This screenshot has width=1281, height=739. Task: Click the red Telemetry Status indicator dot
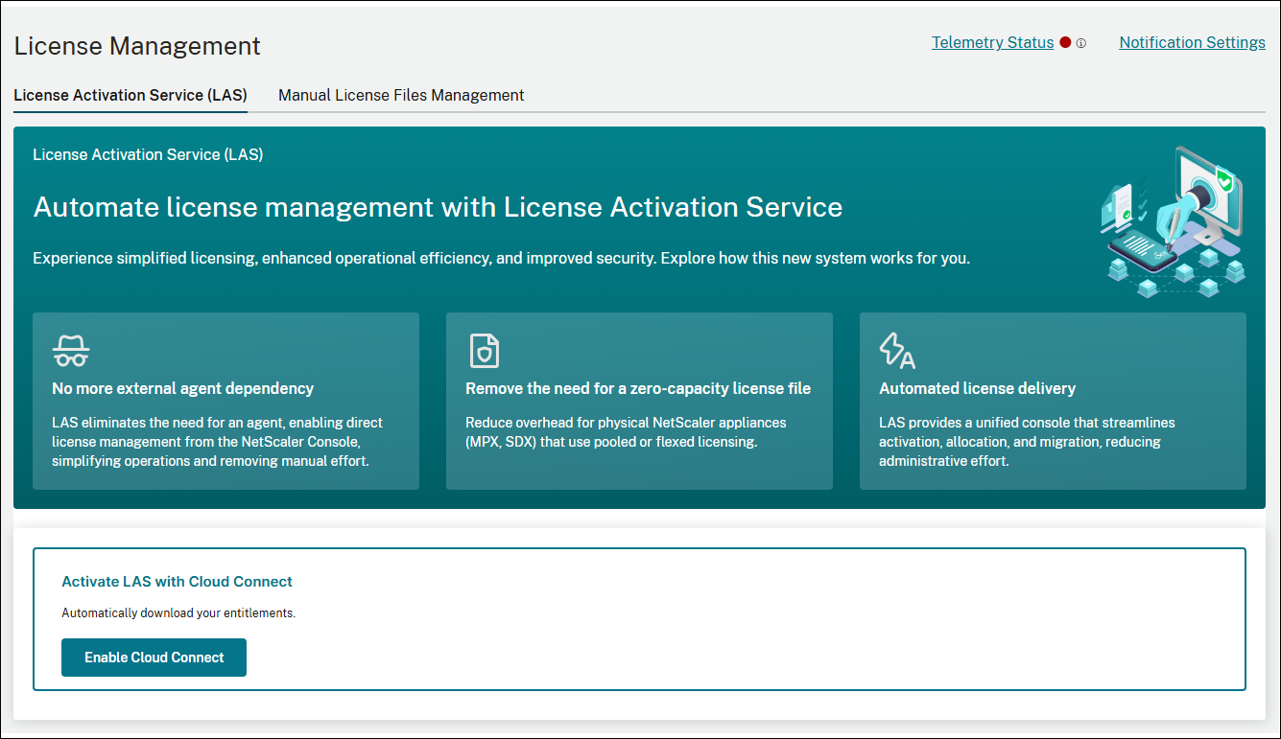click(x=1065, y=42)
